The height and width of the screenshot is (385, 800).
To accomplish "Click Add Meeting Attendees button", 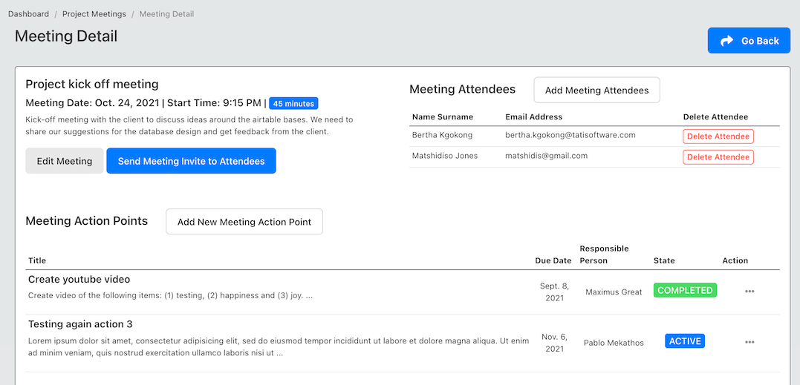I will [597, 91].
